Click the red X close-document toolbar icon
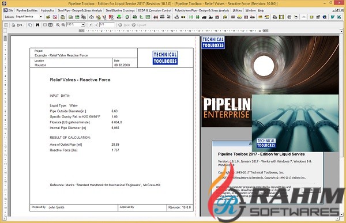This screenshot has height=223, width=346. pos(55,17)
